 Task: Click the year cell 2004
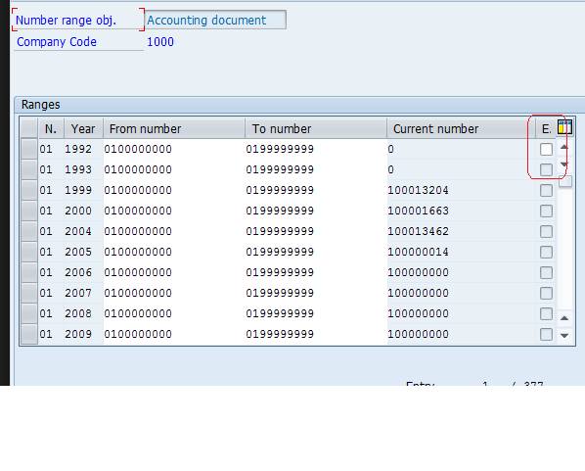[78, 231]
